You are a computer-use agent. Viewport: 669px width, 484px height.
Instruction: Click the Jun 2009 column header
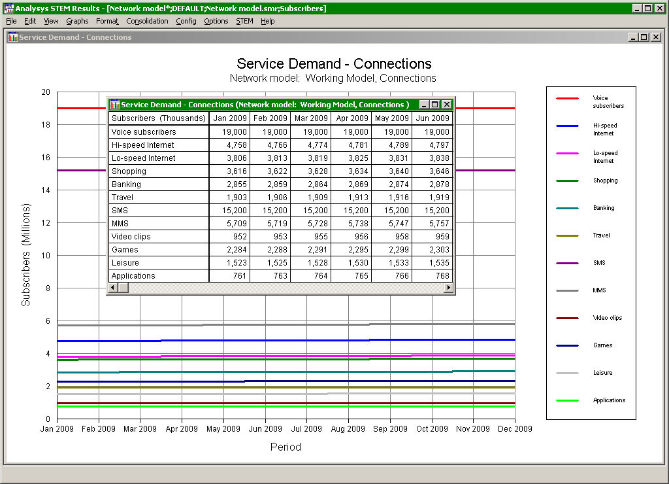tap(432, 118)
